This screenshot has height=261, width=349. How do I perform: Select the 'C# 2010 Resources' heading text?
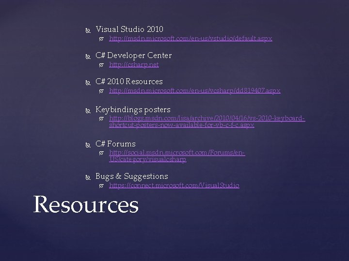tap(129, 82)
